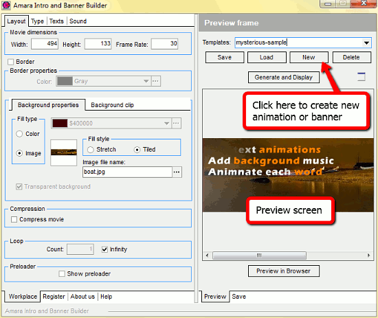This screenshot has width=378, height=318.
Task: Click the Height input field
Action: pyautogui.click(x=98, y=44)
